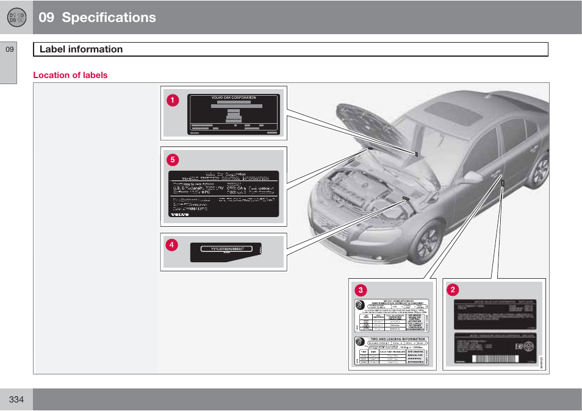This screenshot has width=582, height=411.
Task: Click the page number 334
Action: click(16, 399)
